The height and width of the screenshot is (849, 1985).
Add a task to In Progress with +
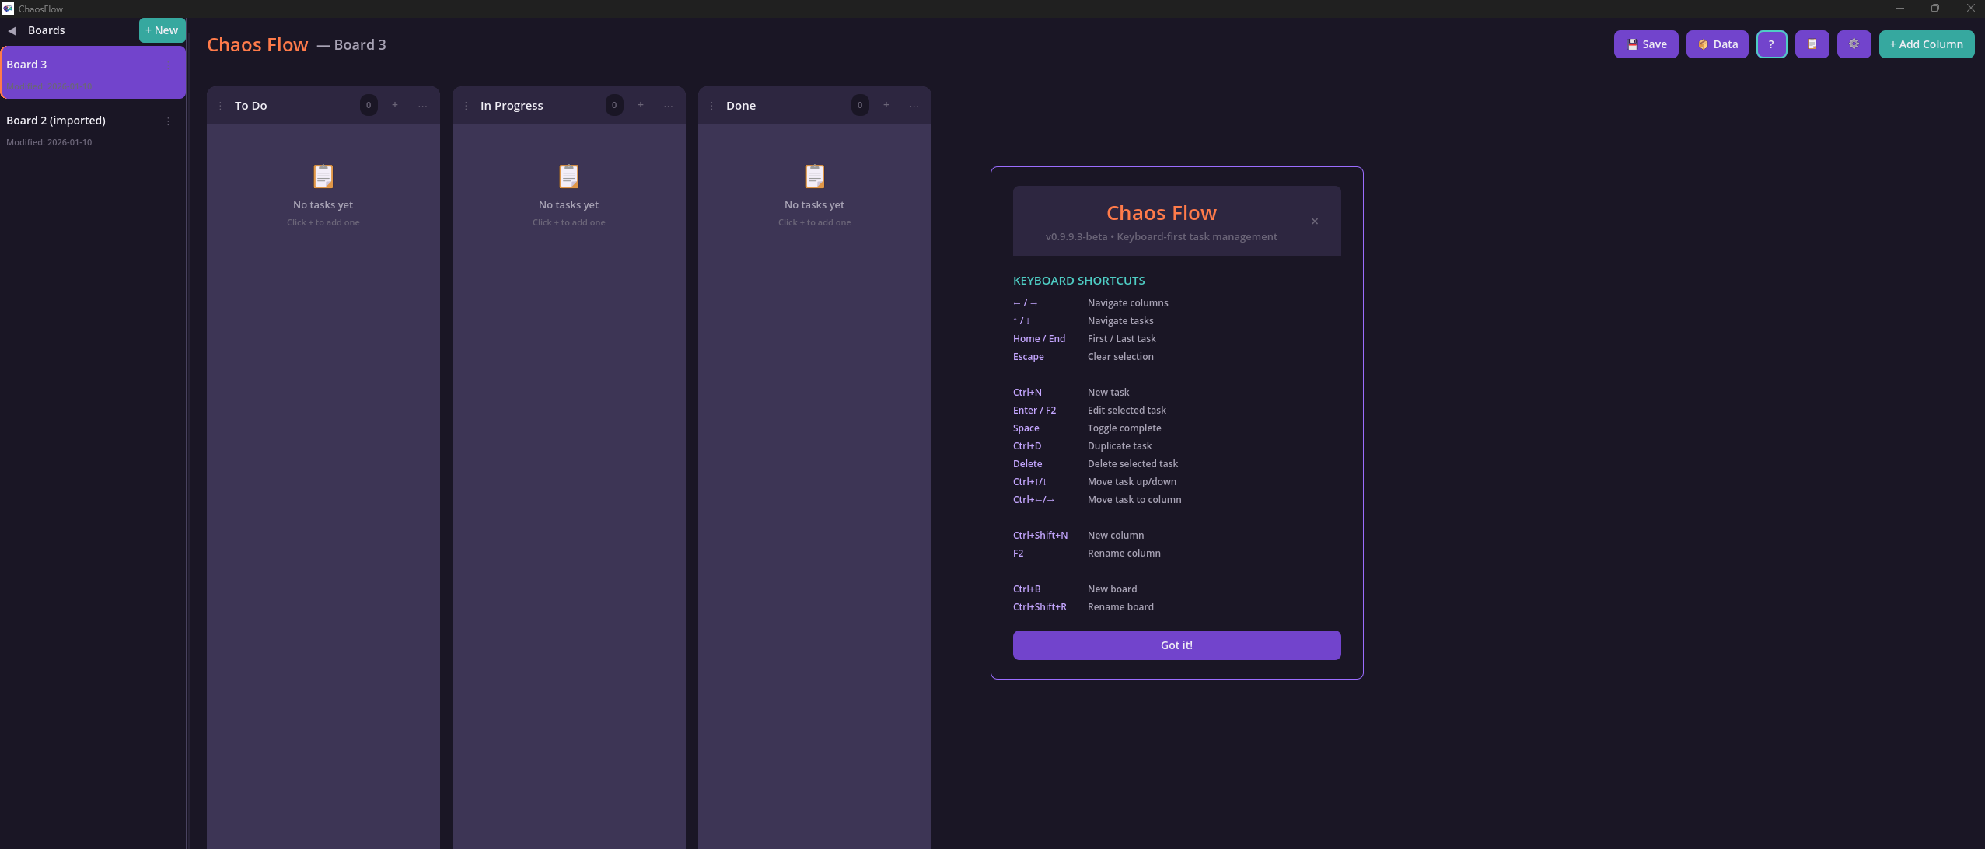(640, 104)
